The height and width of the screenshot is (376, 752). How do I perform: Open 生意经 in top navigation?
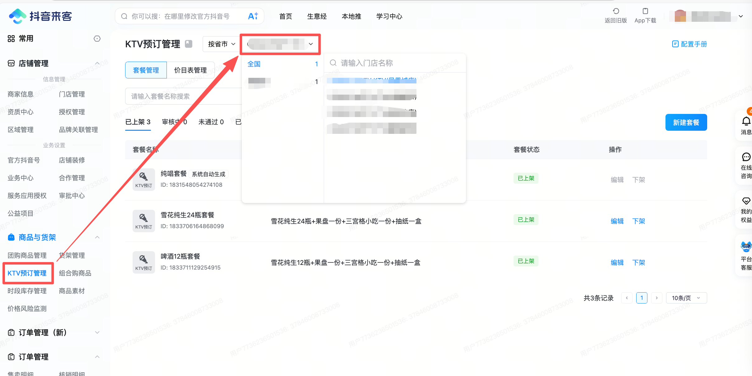[317, 16]
